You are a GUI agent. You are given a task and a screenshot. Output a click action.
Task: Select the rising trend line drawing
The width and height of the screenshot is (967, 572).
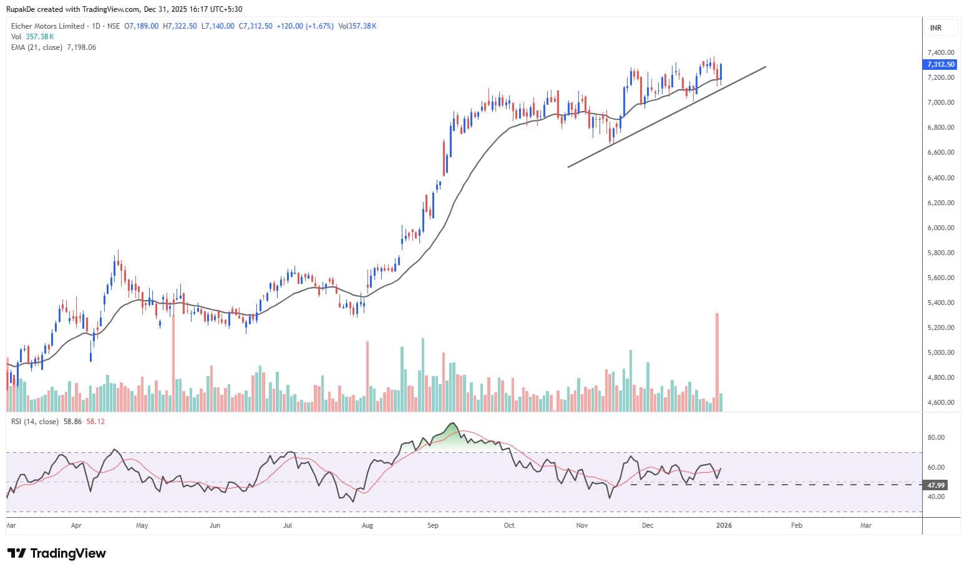pyautogui.click(x=666, y=117)
